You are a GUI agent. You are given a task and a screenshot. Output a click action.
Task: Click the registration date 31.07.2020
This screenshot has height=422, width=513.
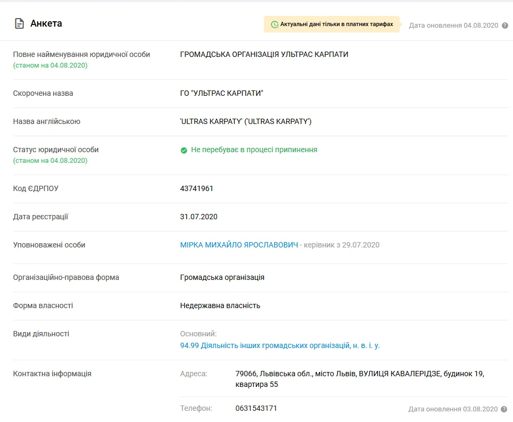[199, 217]
